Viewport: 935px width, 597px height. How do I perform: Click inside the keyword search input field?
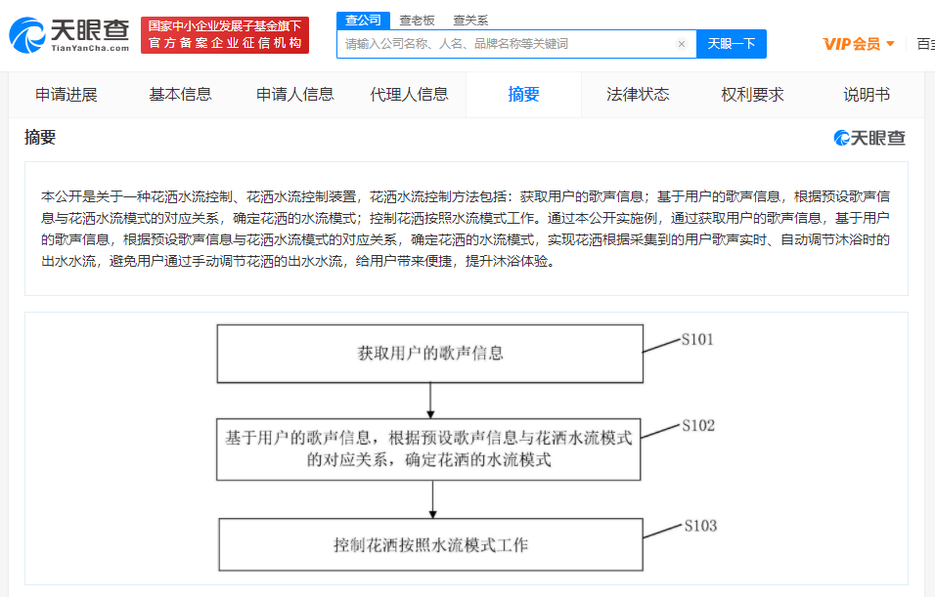[509, 44]
